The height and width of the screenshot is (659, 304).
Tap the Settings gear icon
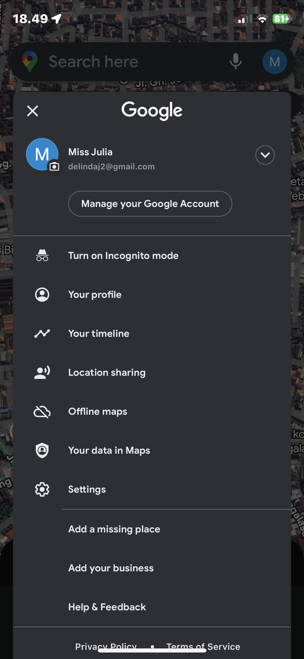42,489
